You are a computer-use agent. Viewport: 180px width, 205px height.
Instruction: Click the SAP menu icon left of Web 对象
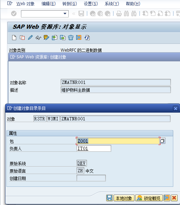(10, 3)
